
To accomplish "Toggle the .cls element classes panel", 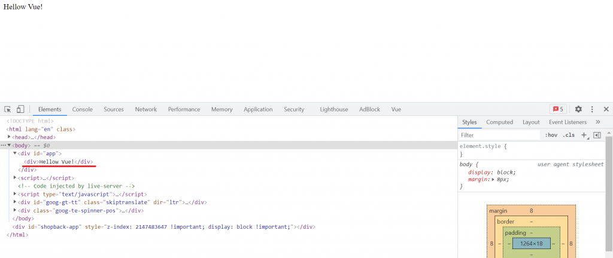I will 569,135.
